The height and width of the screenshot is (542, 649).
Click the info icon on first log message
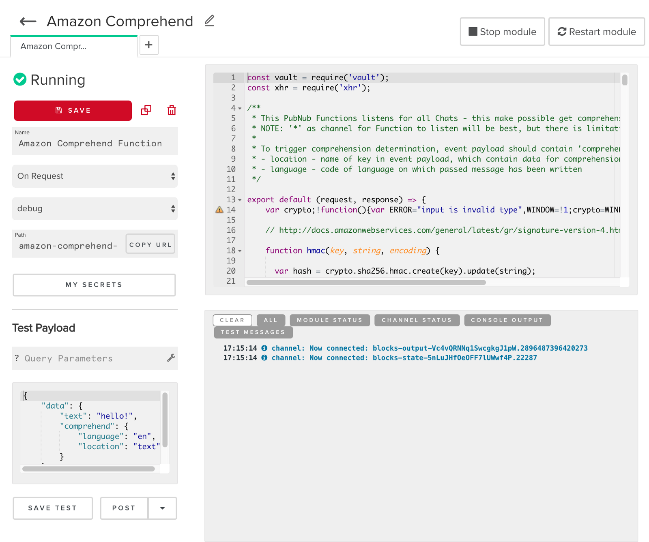pyautogui.click(x=264, y=348)
